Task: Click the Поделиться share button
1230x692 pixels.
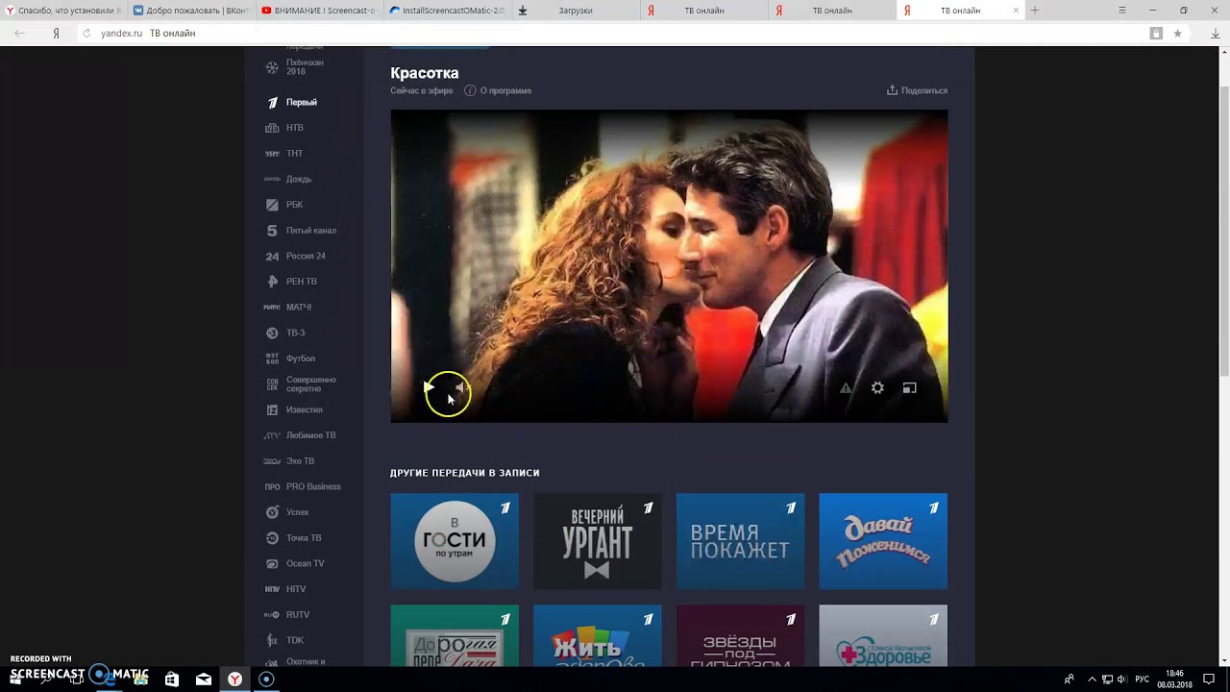Action: pyautogui.click(x=917, y=90)
